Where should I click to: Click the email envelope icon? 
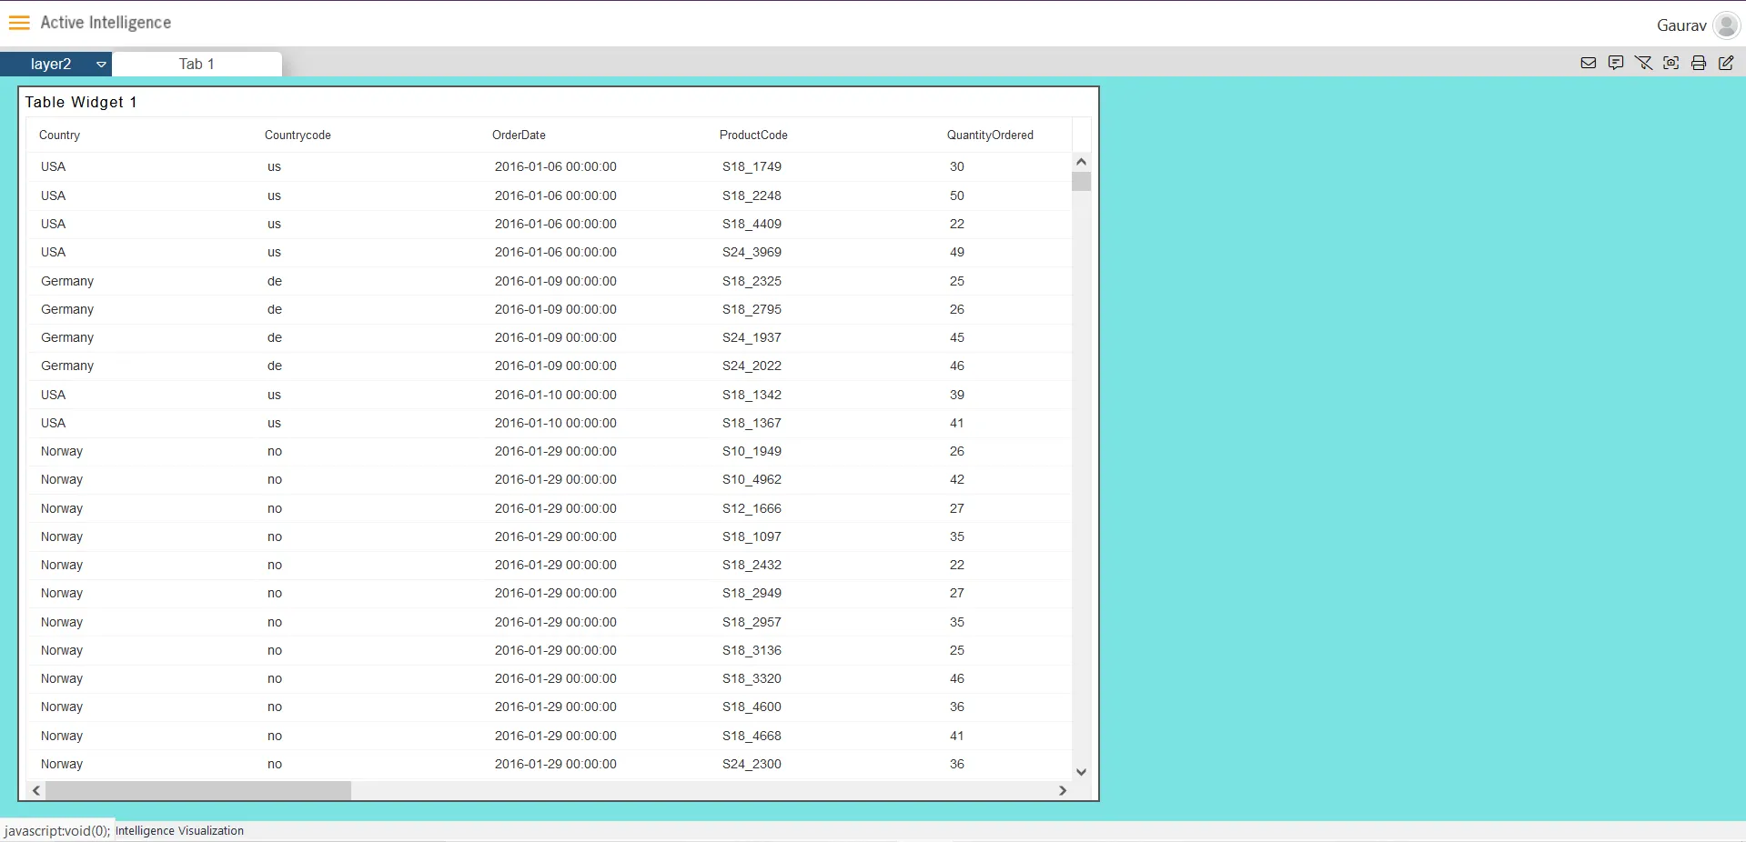click(x=1589, y=63)
